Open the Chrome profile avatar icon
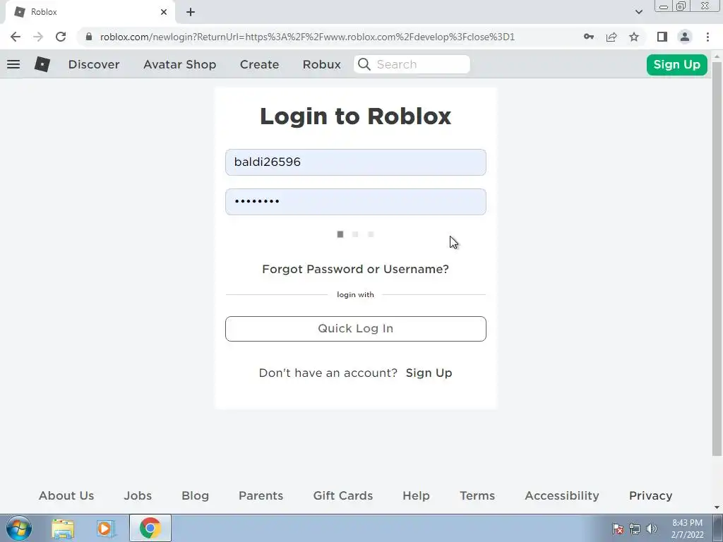The image size is (723, 542). 685,37
